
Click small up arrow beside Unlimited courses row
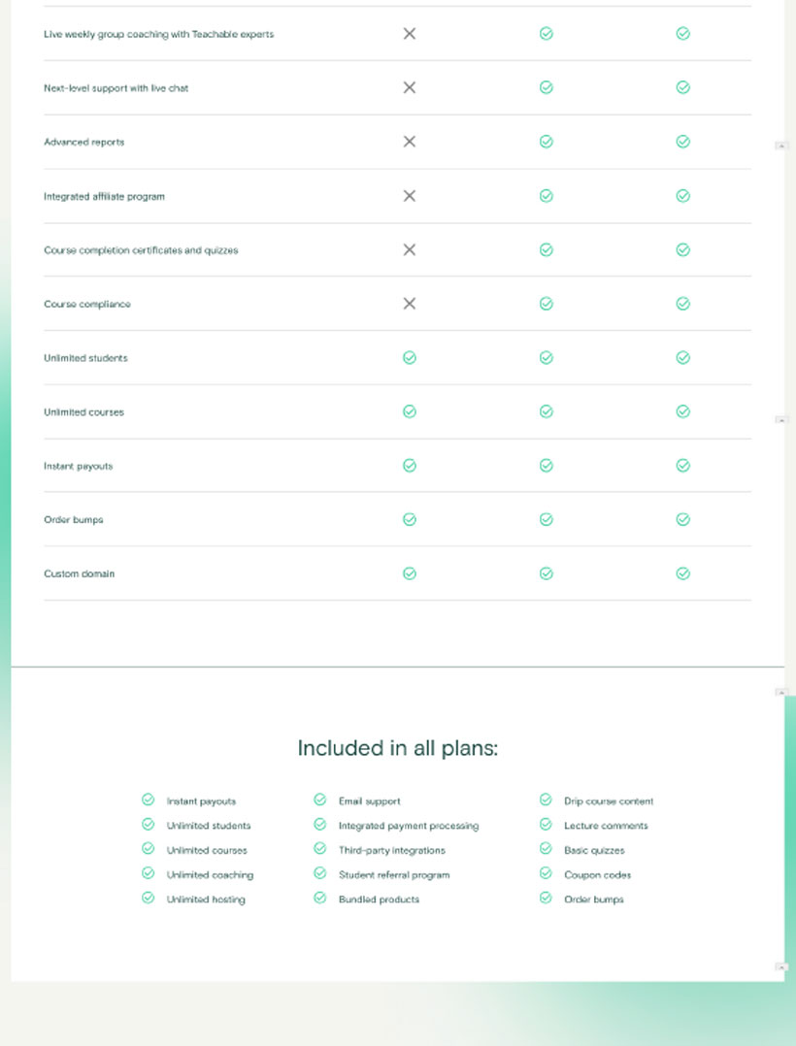coord(781,419)
